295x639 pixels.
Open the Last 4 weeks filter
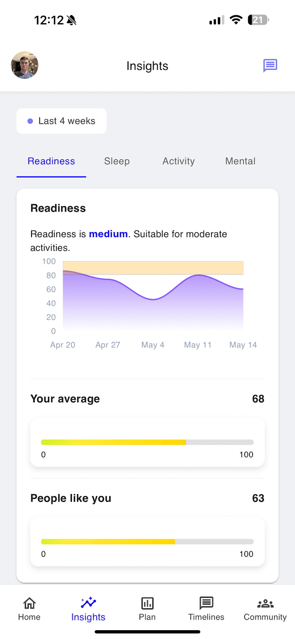[x=61, y=121]
